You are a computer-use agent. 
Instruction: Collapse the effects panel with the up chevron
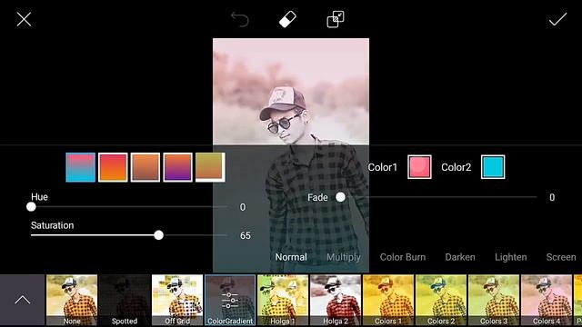(x=22, y=300)
